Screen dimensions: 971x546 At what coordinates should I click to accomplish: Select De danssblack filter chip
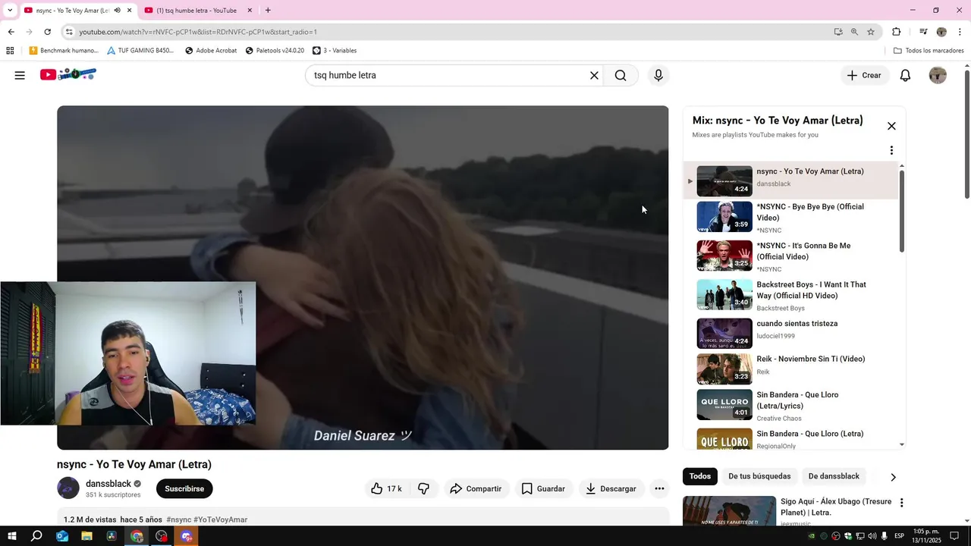pyautogui.click(x=834, y=476)
